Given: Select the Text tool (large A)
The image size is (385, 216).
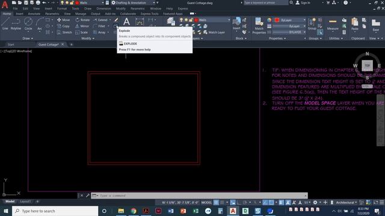Looking at the screenshot, I should pyautogui.click(x=126, y=22).
